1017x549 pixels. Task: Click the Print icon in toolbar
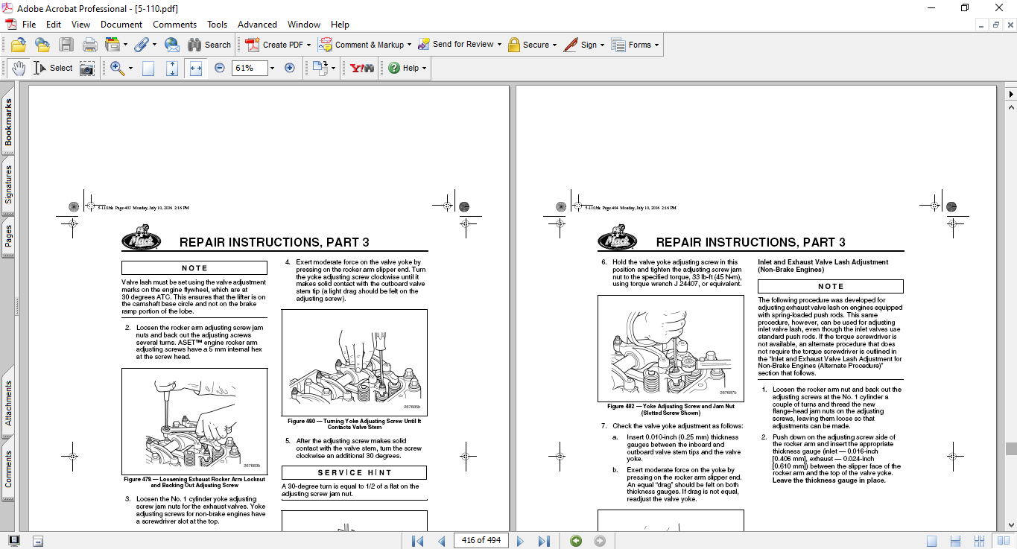89,45
